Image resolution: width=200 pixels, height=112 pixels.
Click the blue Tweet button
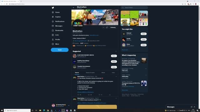point(60,50)
